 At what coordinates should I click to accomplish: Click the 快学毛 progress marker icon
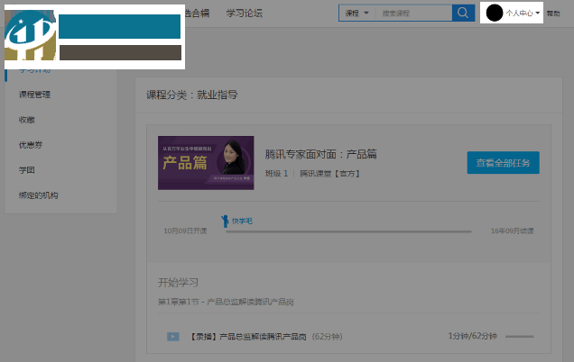(x=225, y=221)
